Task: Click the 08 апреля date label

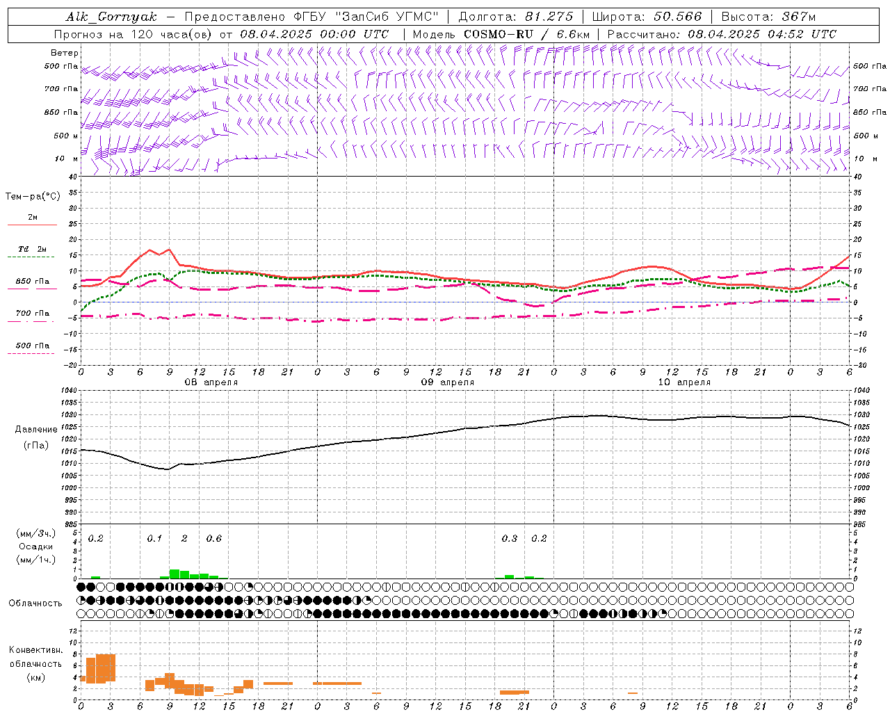Action: (x=211, y=382)
